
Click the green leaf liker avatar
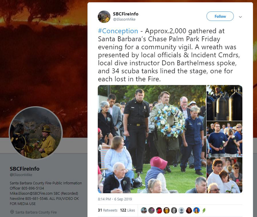(x=204, y=210)
